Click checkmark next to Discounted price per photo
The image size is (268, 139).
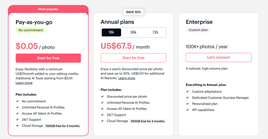coord(102,97)
